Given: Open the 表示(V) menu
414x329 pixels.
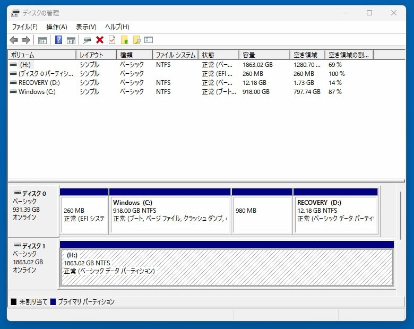Looking at the screenshot, I should [x=86, y=27].
